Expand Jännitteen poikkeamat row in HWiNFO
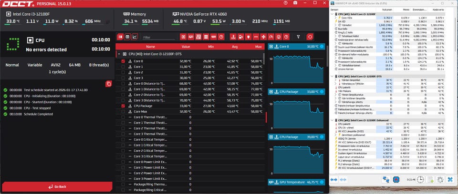Image resolution: width=458 pixels, height=194 pixels. (335, 135)
